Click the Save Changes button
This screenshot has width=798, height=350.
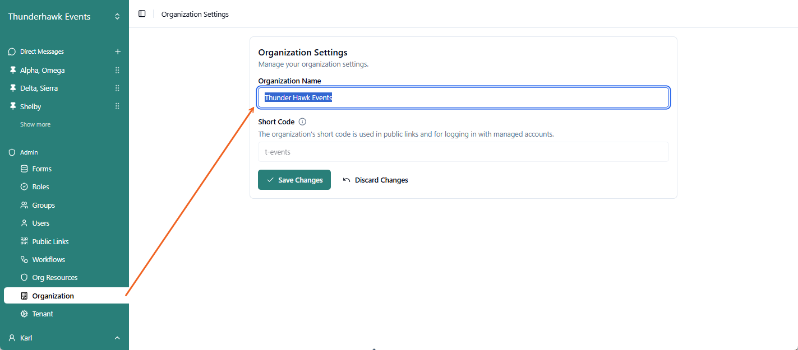[x=294, y=180]
